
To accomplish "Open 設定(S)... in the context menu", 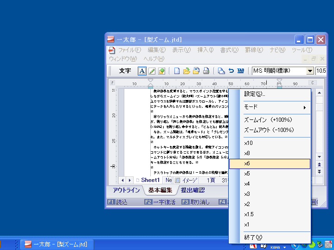I will pos(270,94).
